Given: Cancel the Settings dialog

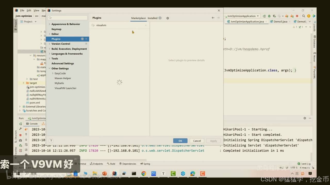Looking at the screenshot, I should [197, 141].
